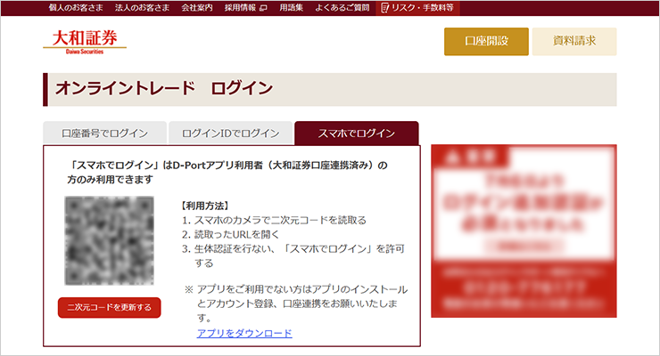Click the blurred QR code image
Screen dimensions: 660x356
tap(109, 240)
